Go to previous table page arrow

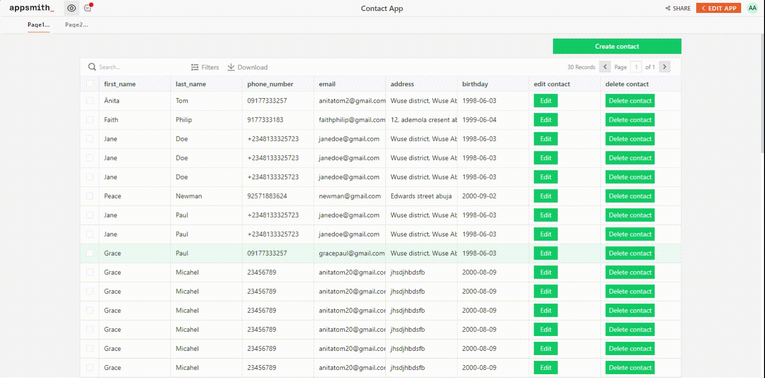coord(605,67)
